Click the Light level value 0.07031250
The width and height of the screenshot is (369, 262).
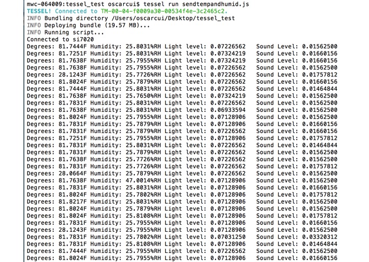(x=228, y=237)
